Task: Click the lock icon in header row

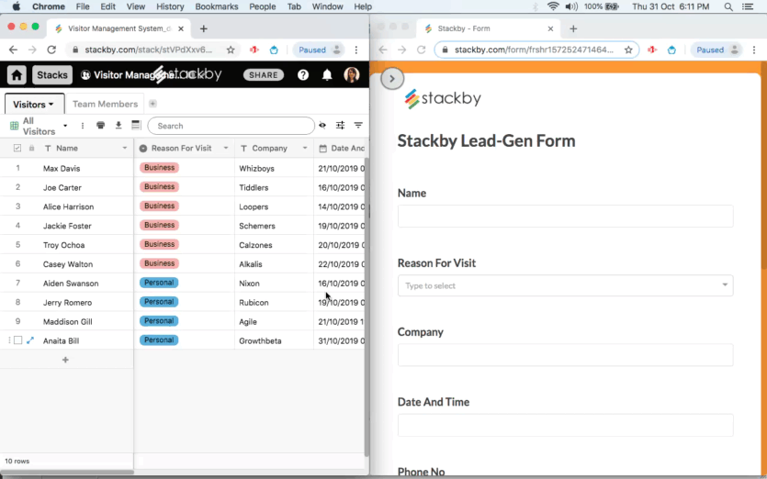Action: point(32,148)
